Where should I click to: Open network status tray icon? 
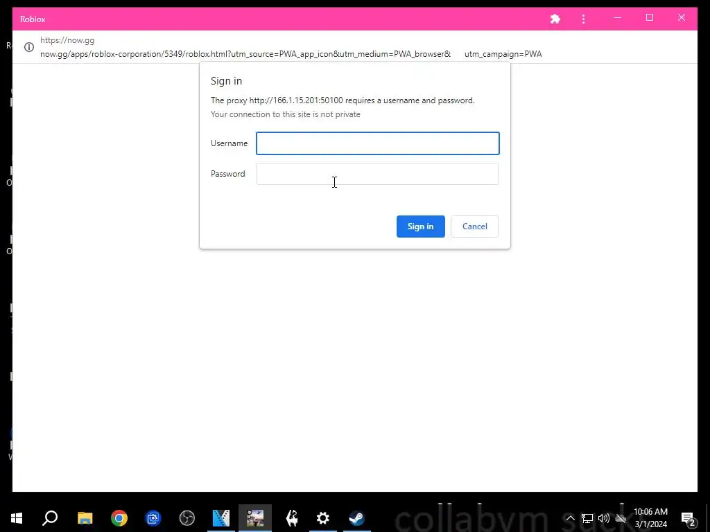pos(587,518)
